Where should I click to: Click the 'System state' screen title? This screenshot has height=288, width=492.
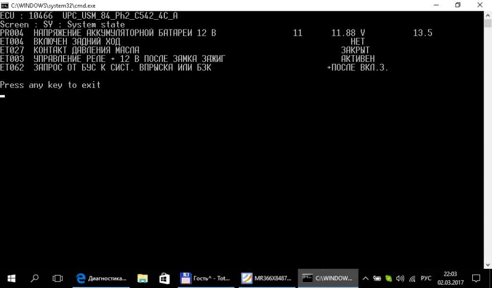[x=96, y=25]
